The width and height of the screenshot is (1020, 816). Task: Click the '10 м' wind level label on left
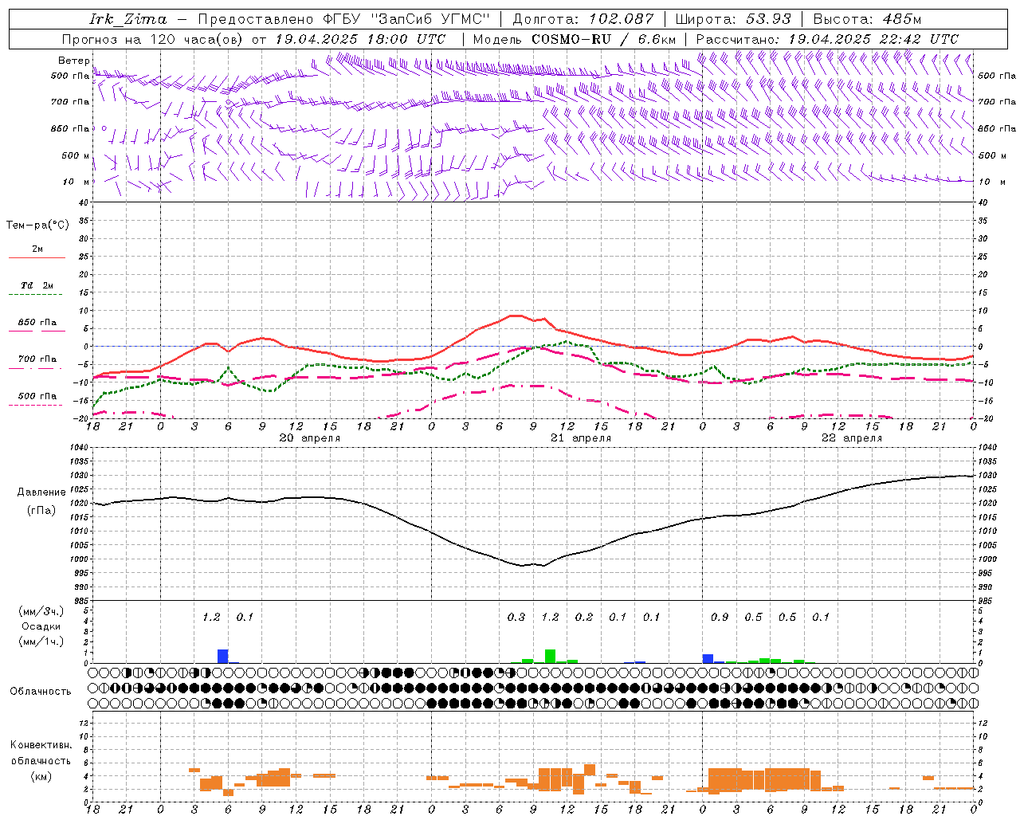point(76,182)
